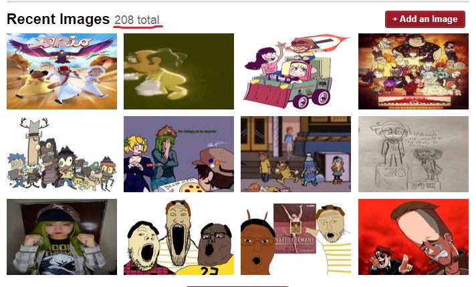The image size is (476, 287).
Task: Open the Ario eagle poster thumbnail
Action: coord(62,71)
